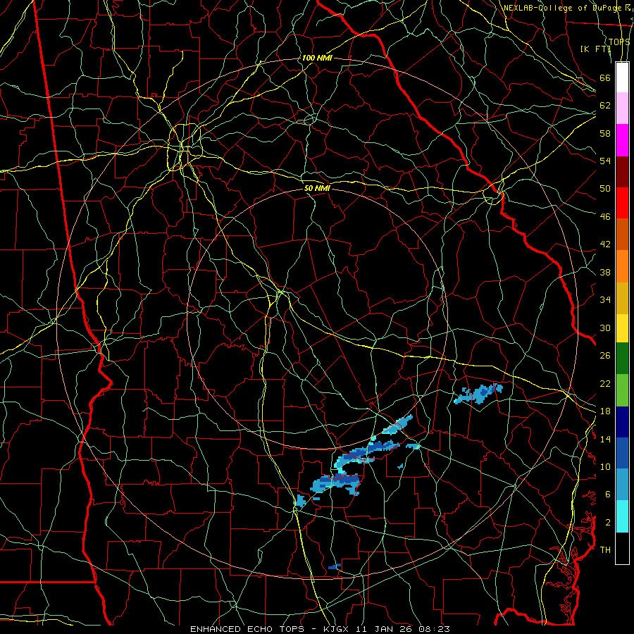Click the '38' legend value
Screen dimensions: 634x634
605,272
